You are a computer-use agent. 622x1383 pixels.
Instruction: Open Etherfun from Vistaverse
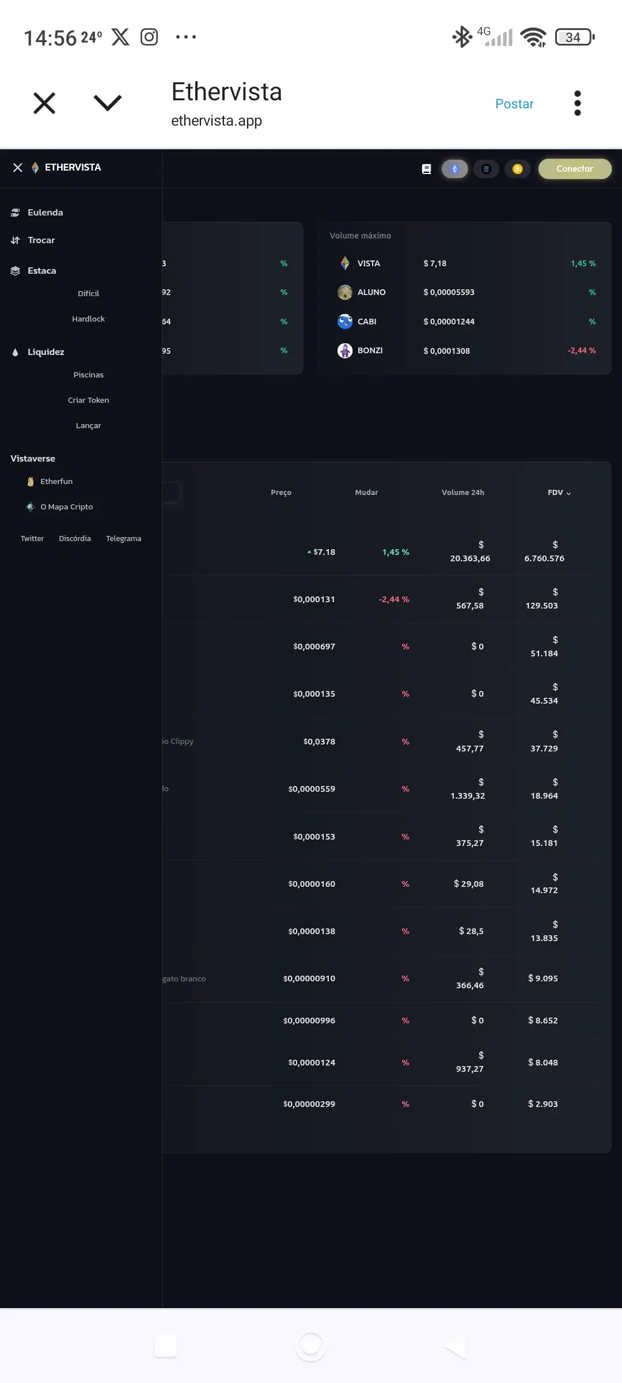[56, 481]
